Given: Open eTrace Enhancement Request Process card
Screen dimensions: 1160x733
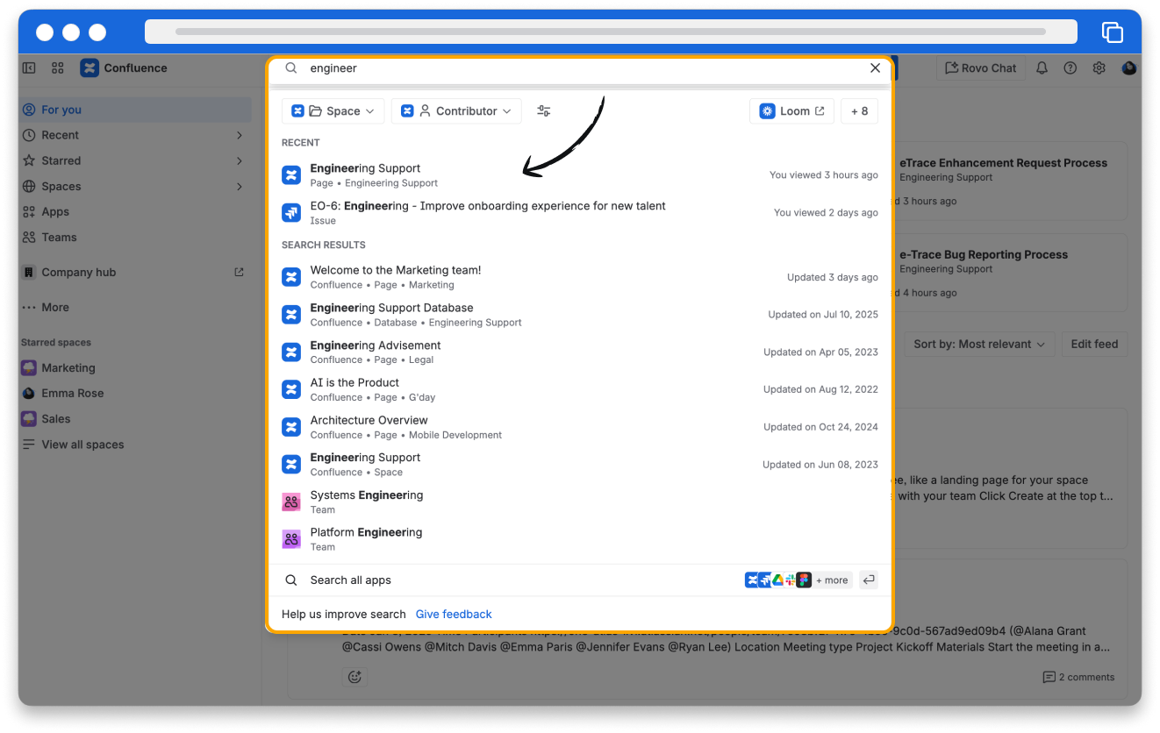Looking at the screenshot, I should click(x=1009, y=181).
